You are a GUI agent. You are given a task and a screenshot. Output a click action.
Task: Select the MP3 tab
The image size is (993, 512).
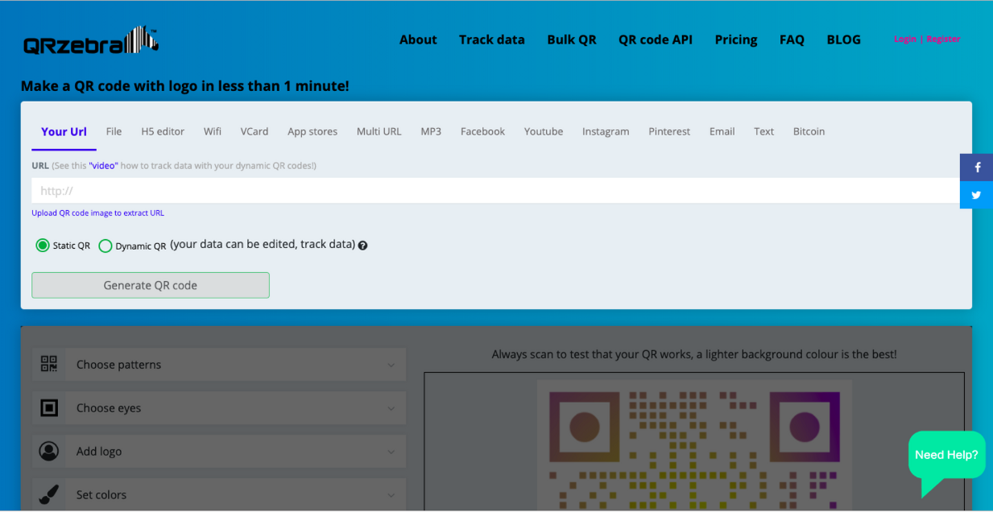pos(431,132)
